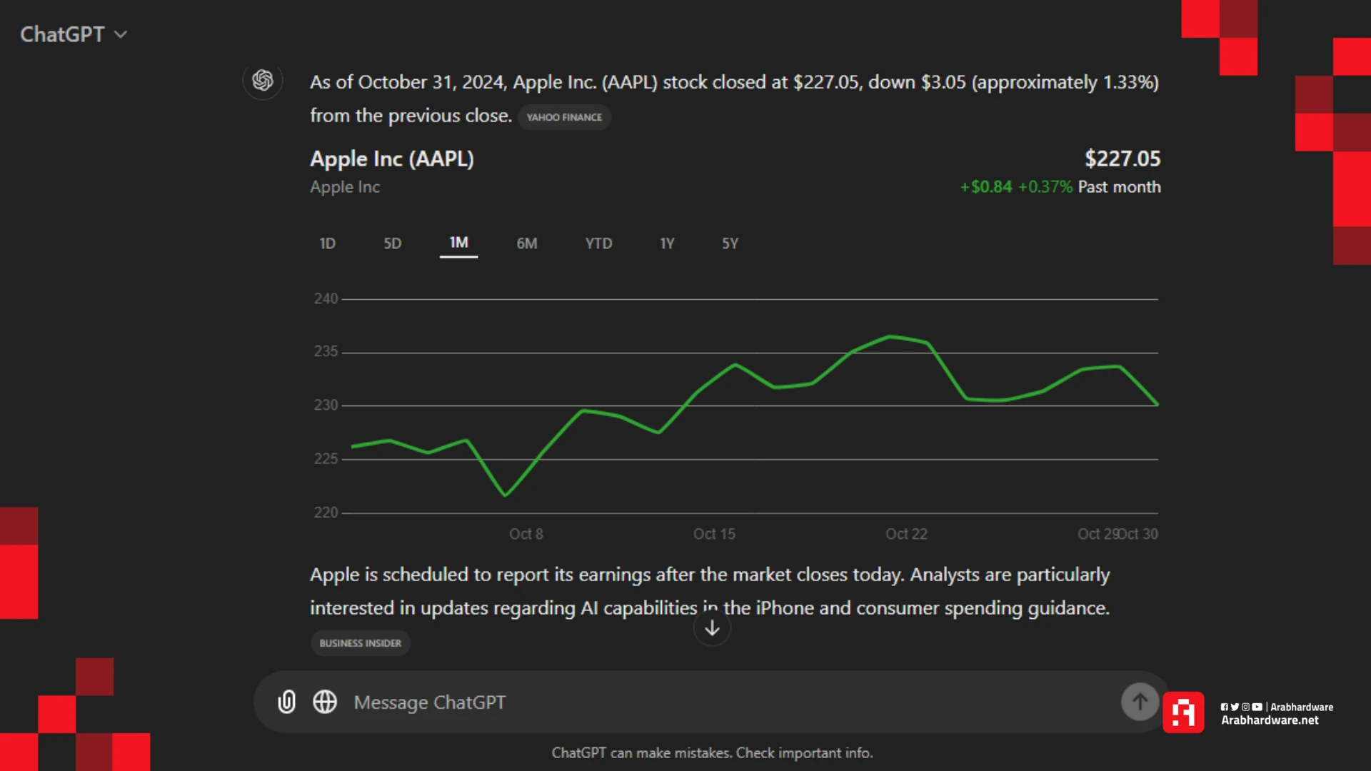Switch chart to 1Y range
The height and width of the screenshot is (771, 1371).
(x=667, y=243)
